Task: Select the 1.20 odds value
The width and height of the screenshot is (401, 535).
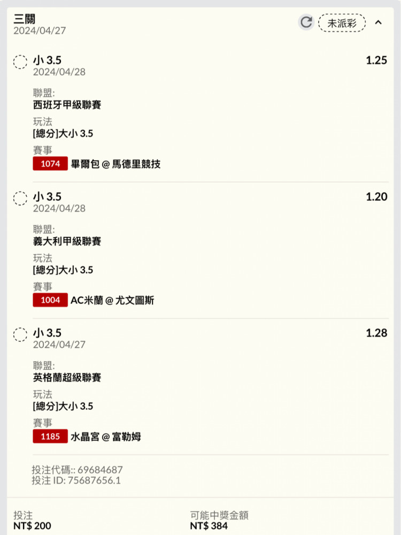Action: (x=376, y=196)
